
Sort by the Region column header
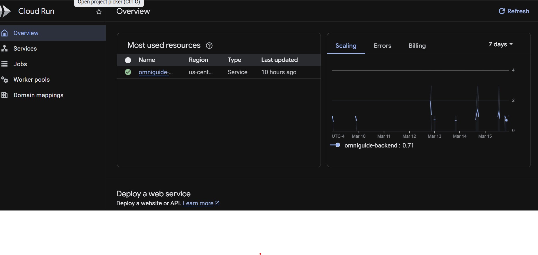[198, 60]
